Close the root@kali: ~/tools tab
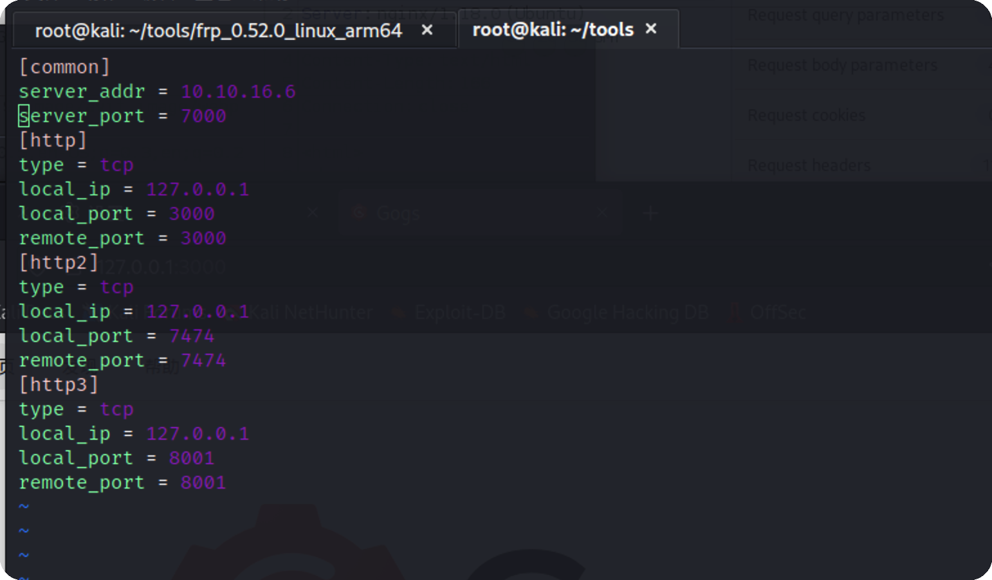The height and width of the screenshot is (580, 992). 651,29
